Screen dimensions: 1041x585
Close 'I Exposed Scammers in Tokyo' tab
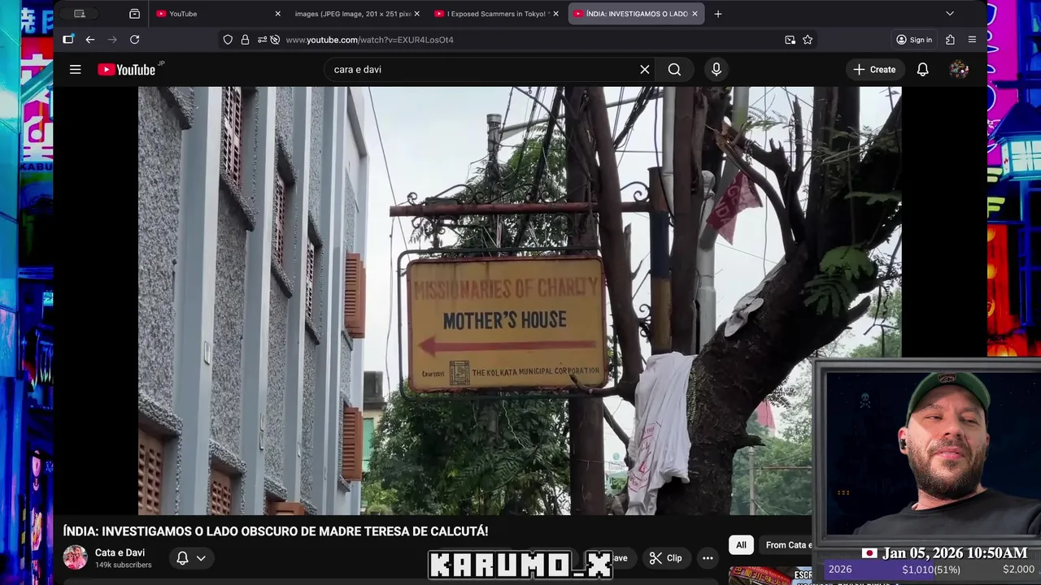point(556,14)
